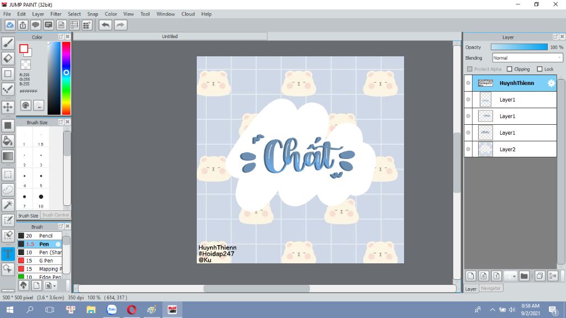Screen dimensions: 566x318
Task: Open the brush panel options dropdown
Action: (x=50, y=285)
